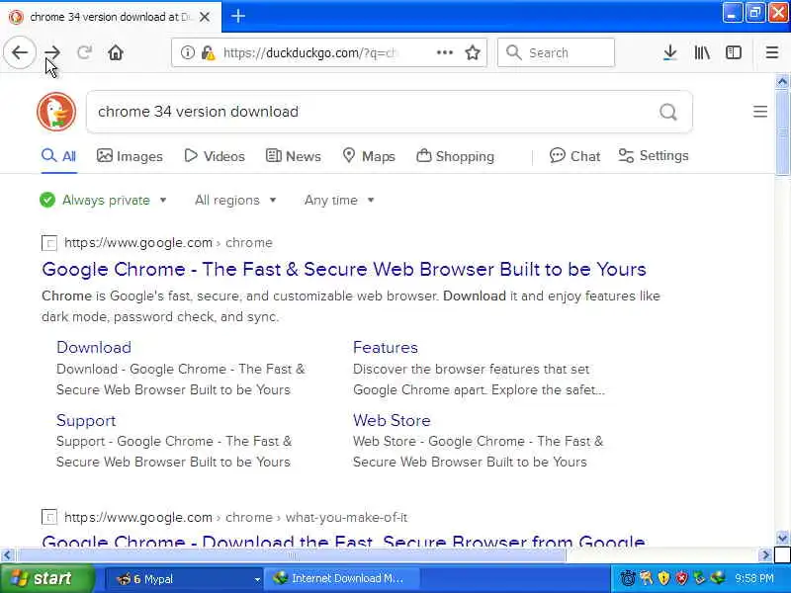Open a new browser tab
Image resolution: width=791 pixels, height=593 pixels.
pyautogui.click(x=238, y=16)
